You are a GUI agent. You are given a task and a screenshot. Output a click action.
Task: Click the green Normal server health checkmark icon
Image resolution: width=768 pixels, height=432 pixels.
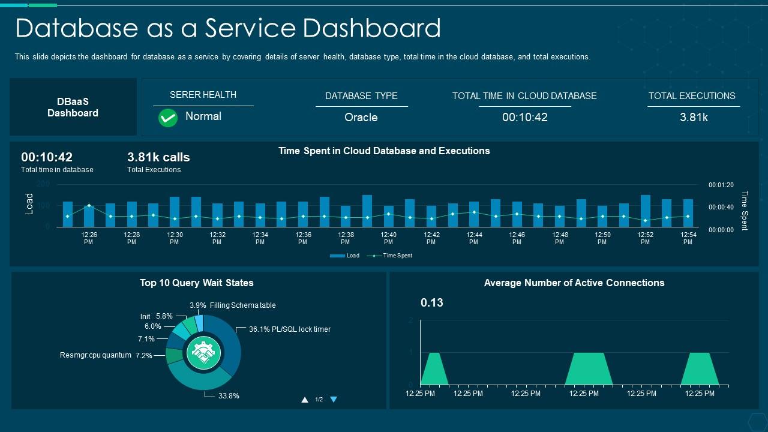coord(168,118)
